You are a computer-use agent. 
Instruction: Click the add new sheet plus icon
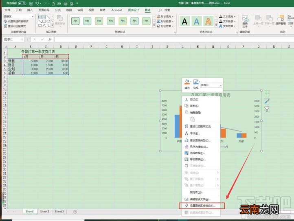tap(75, 212)
